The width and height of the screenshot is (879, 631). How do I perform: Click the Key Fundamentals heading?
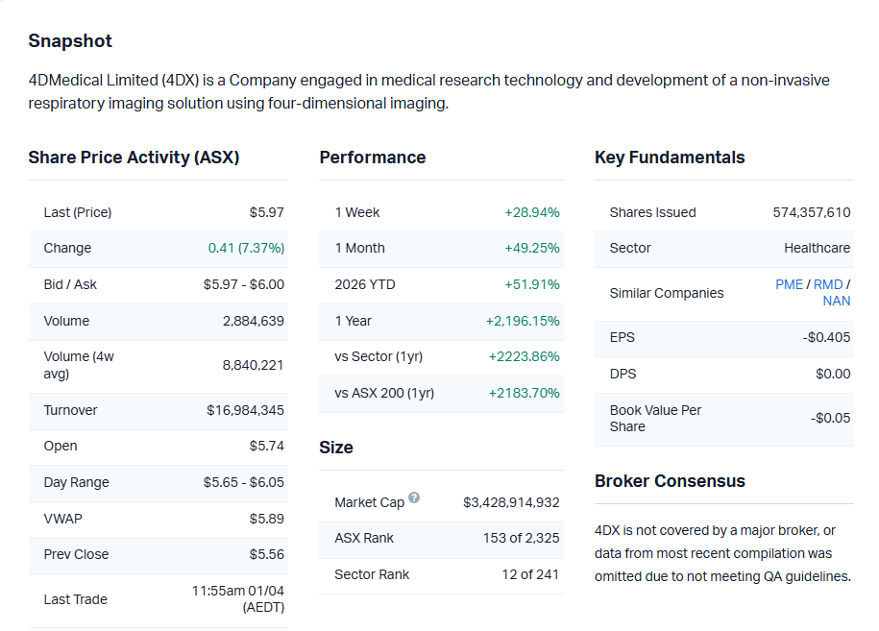coord(670,158)
